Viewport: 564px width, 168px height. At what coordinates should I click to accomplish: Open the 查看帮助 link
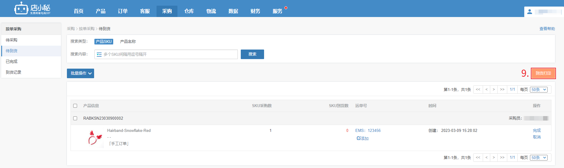click(547, 29)
